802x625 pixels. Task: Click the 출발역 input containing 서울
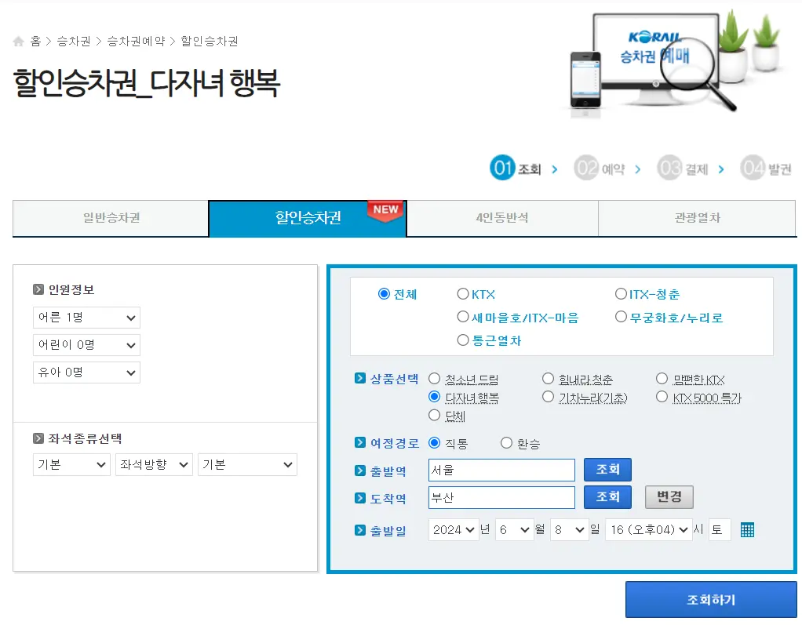point(501,471)
